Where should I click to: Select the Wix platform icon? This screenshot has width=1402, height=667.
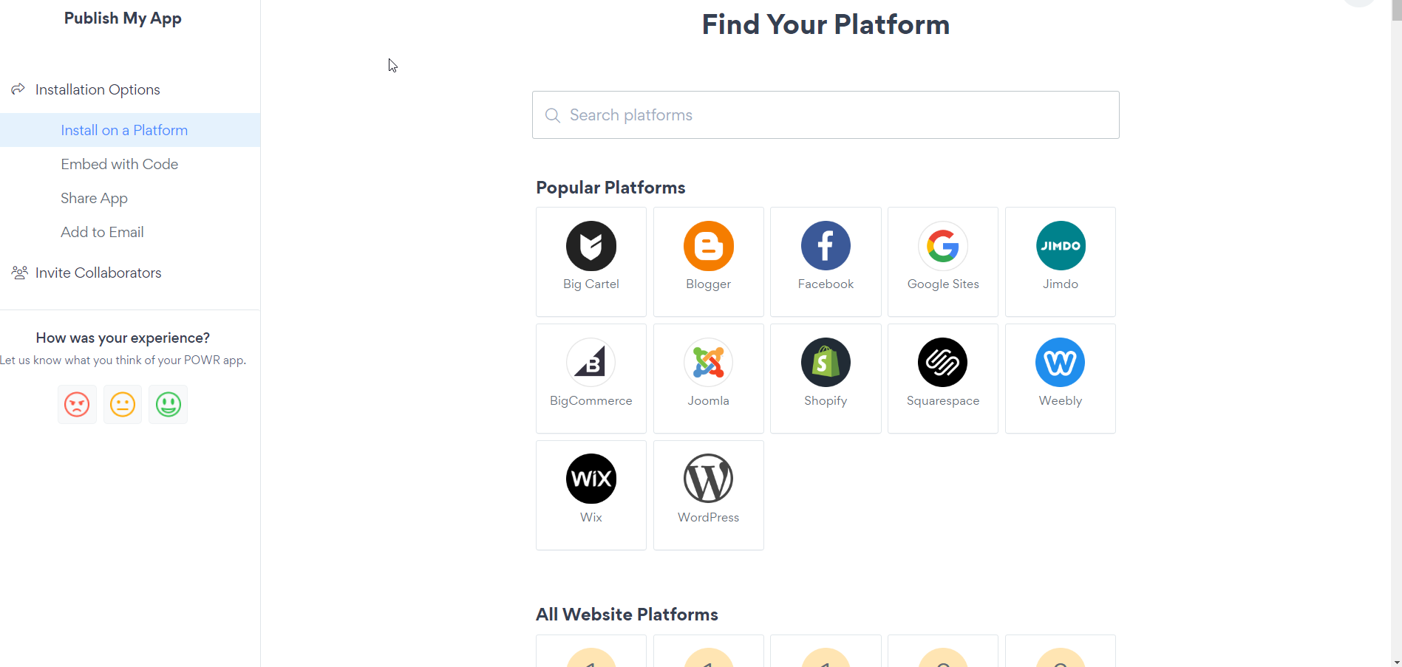(x=591, y=479)
